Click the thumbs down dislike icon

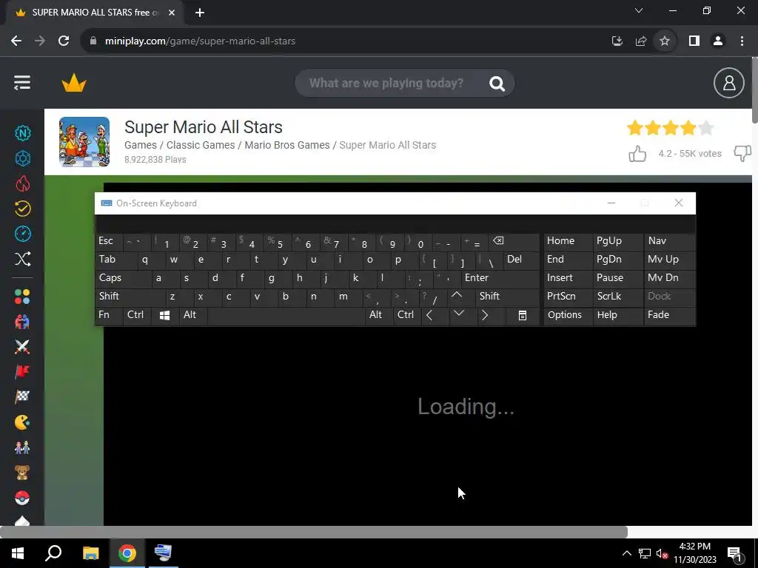(742, 154)
